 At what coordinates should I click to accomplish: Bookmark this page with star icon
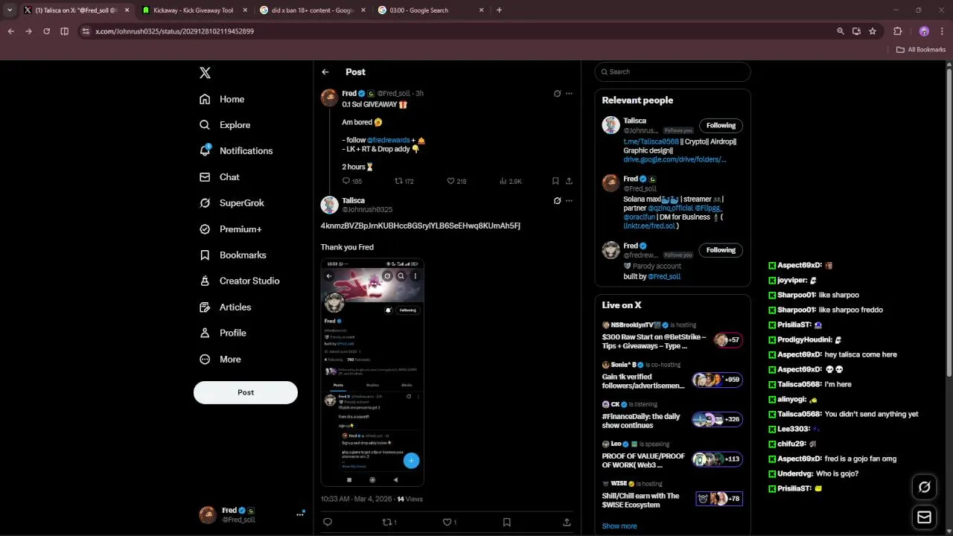pyautogui.click(x=873, y=31)
